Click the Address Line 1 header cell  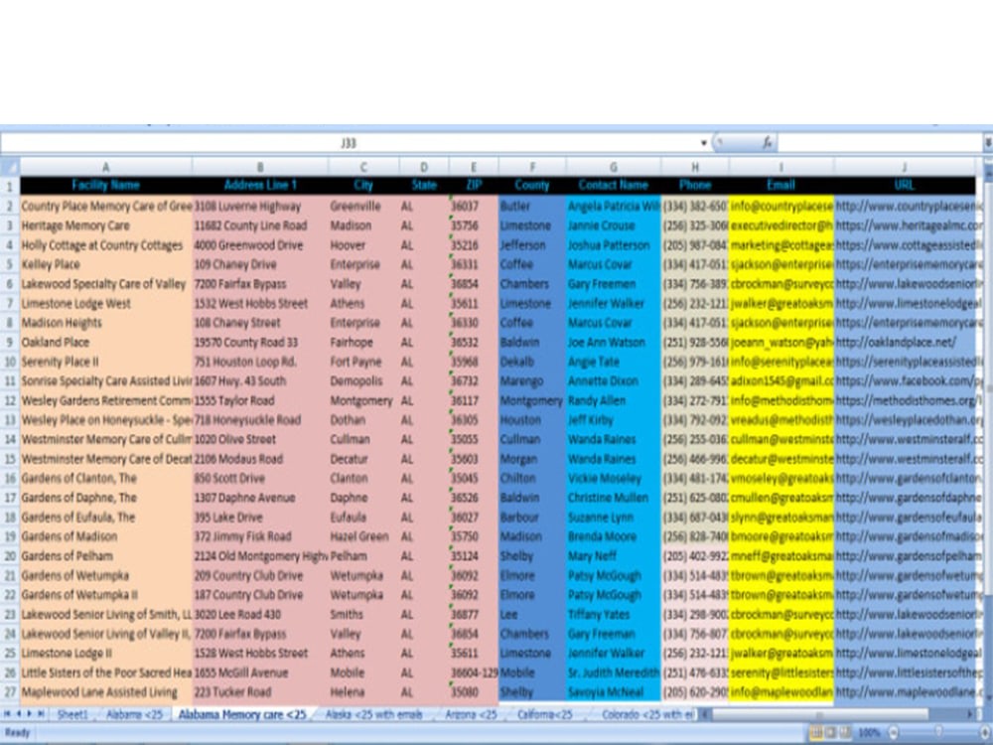coord(259,186)
